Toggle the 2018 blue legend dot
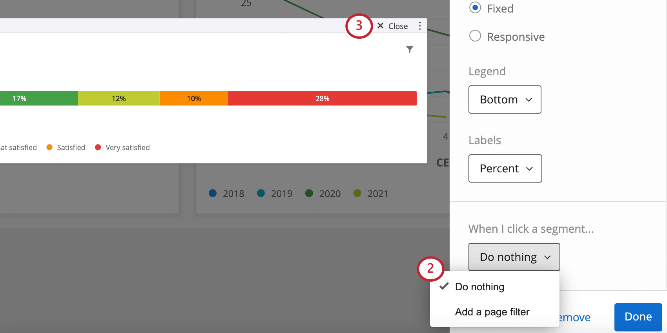 pos(212,194)
